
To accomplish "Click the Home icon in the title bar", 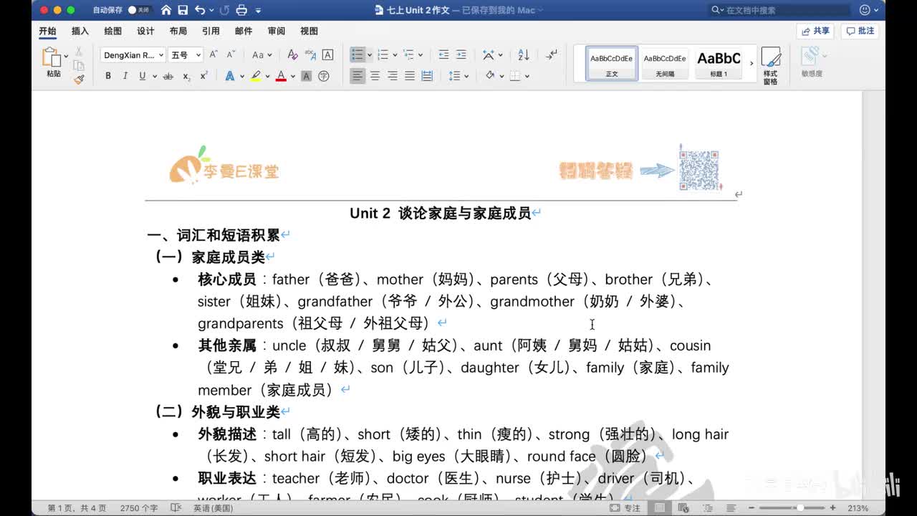I will click(x=166, y=10).
